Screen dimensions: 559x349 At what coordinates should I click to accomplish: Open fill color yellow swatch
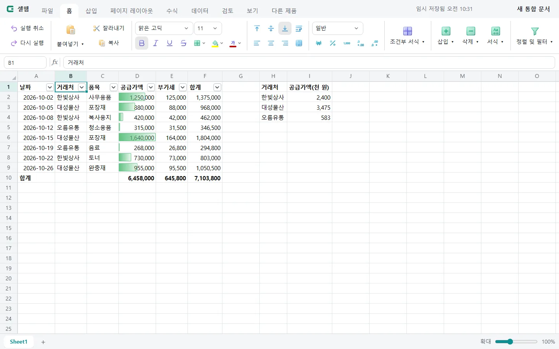215,43
